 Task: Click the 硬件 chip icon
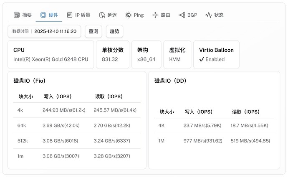[43, 15]
